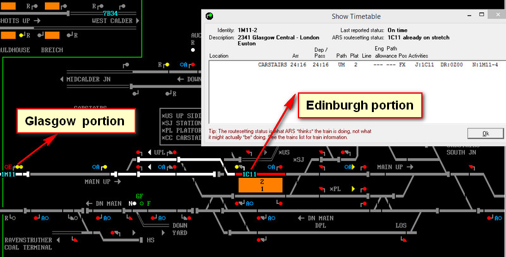Select train describer 1M11 on Main Up
The width and height of the screenshot is (506, 257).
(8, 174)
